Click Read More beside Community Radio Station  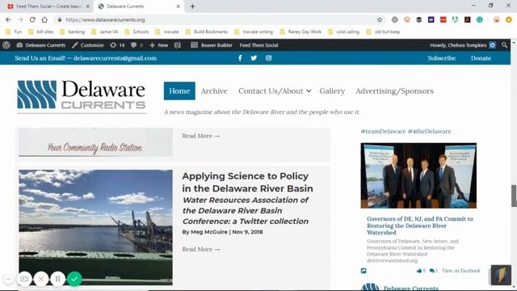tap(201, 136)
